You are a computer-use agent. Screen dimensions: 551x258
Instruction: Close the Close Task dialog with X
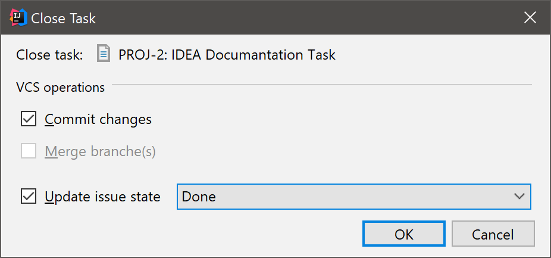[530, 18]
